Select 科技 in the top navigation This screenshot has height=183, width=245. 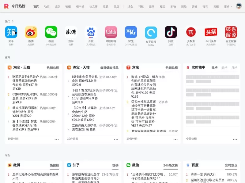tap(141, 6)
